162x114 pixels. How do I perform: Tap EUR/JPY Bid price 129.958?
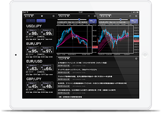(x=33, y=50)
